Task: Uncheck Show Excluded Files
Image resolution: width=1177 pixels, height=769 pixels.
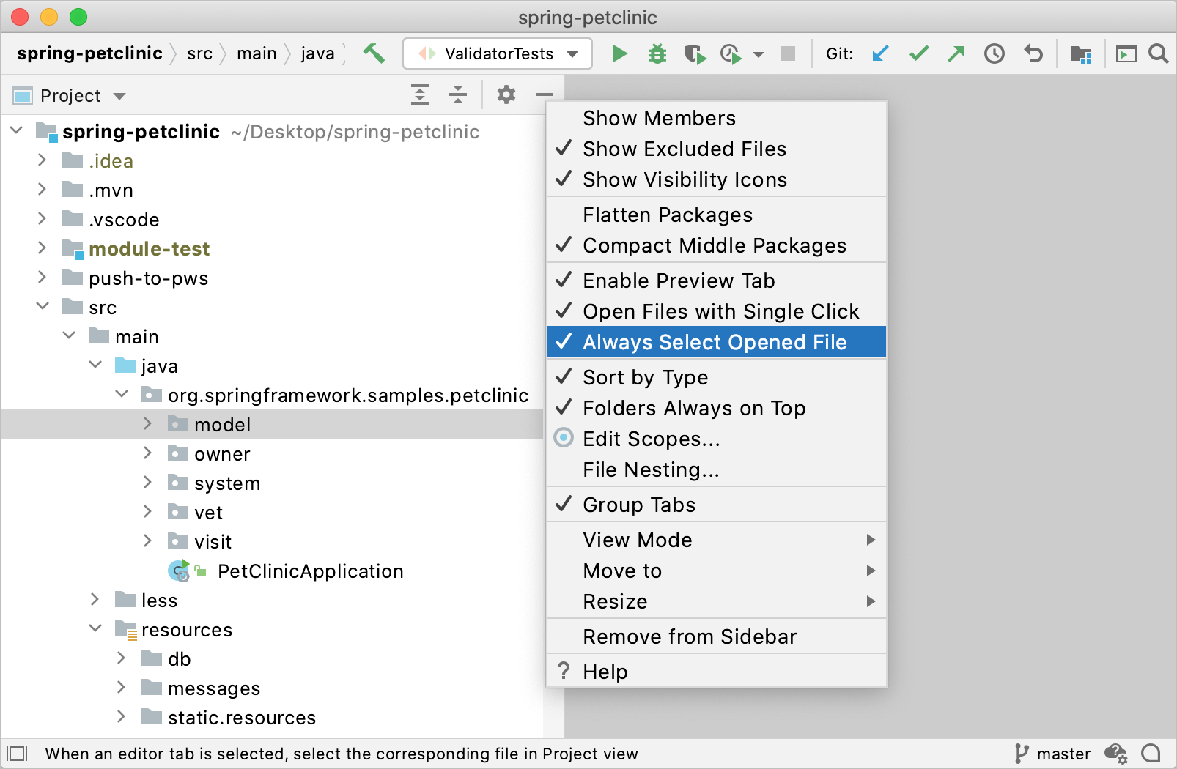Action: pos(717,149)
